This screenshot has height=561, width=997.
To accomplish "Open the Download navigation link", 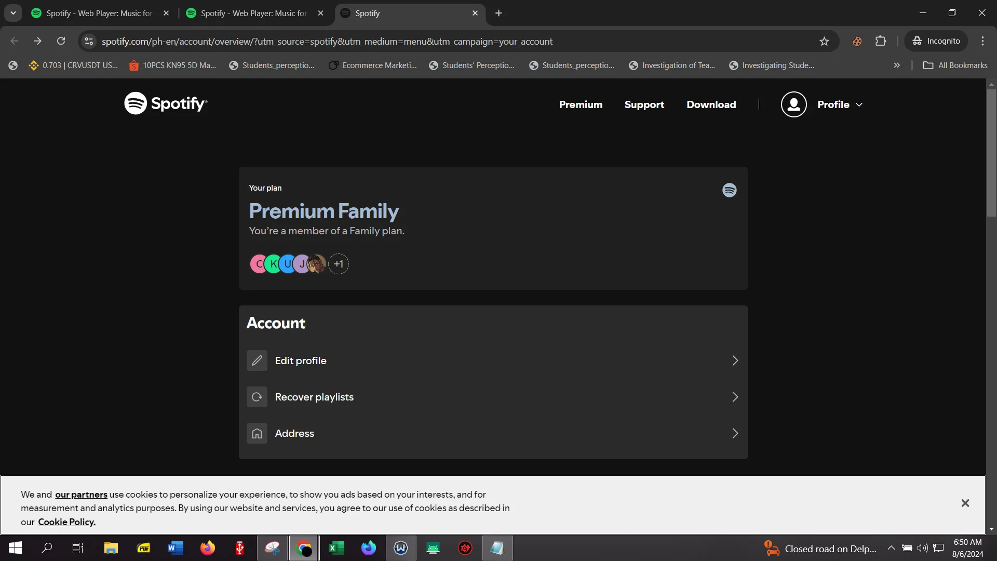I will tap(711, 104).
